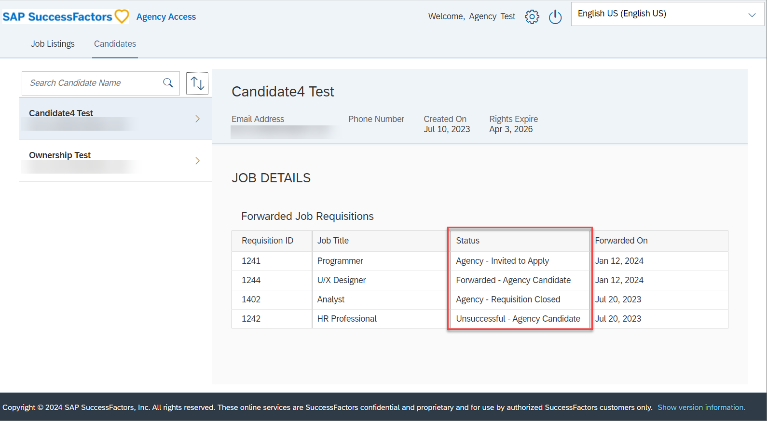The height and width of the screenshot is (421, 767).
Task: Click JOB DETAILS section heading
Action: 271,178
